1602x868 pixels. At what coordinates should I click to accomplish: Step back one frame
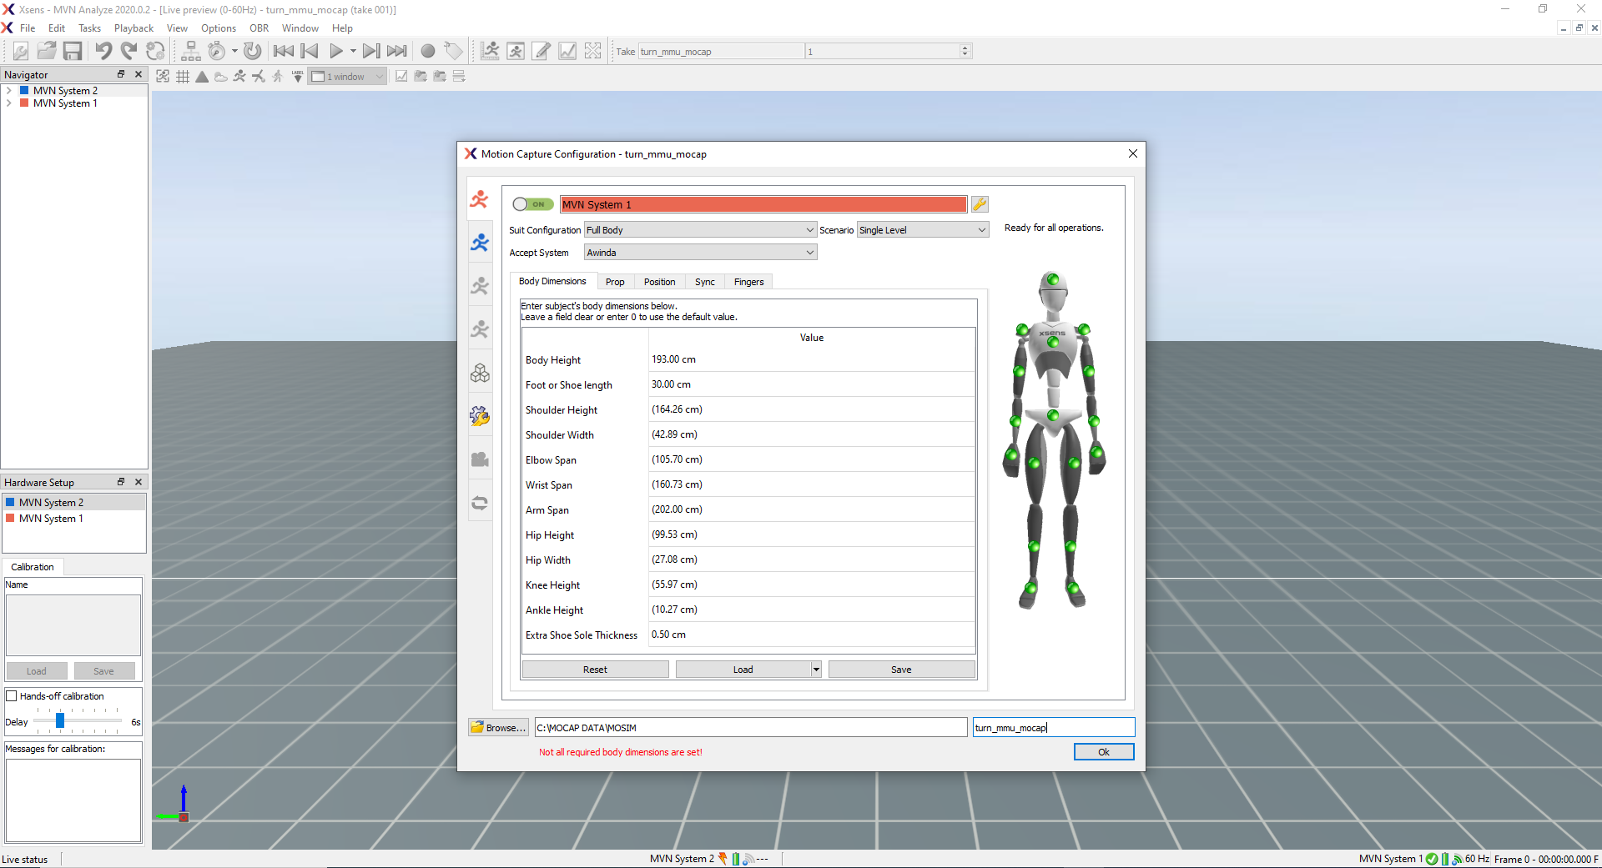point(310,51)
